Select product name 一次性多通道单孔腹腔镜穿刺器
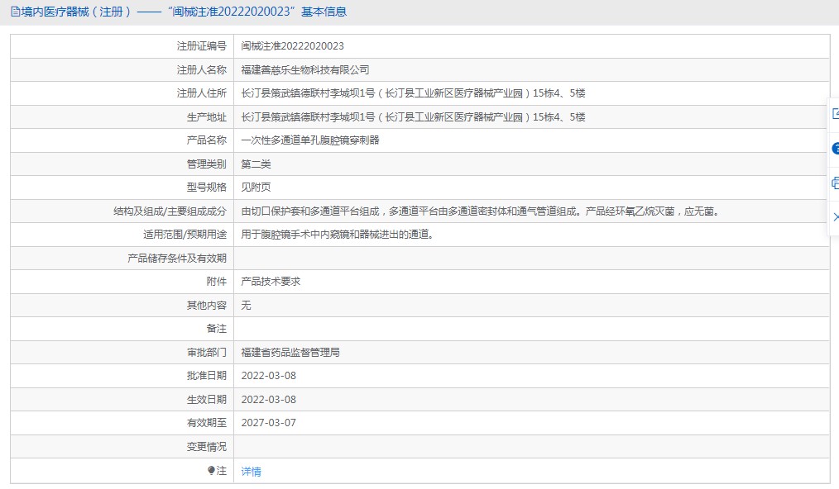Screen dimensions: 839x489 pyautogui.click(x=309, y=140)
